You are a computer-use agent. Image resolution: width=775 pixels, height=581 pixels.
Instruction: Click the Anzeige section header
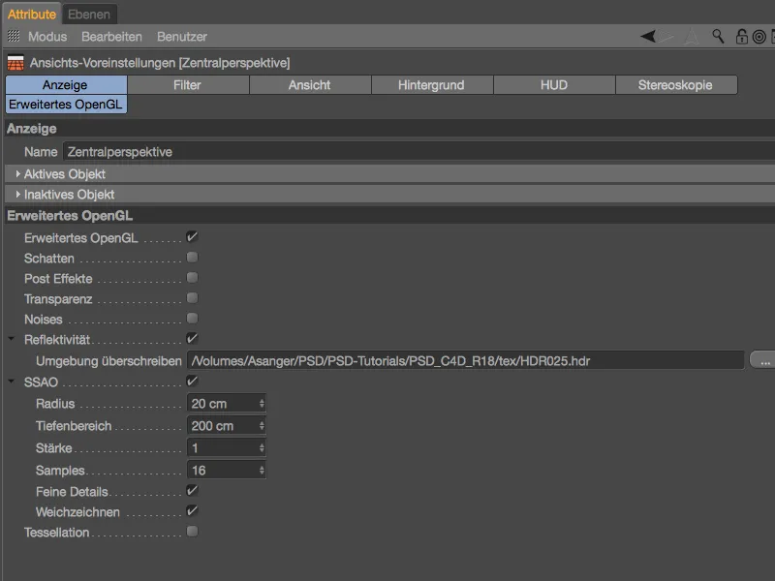click(x=389, y=129)
